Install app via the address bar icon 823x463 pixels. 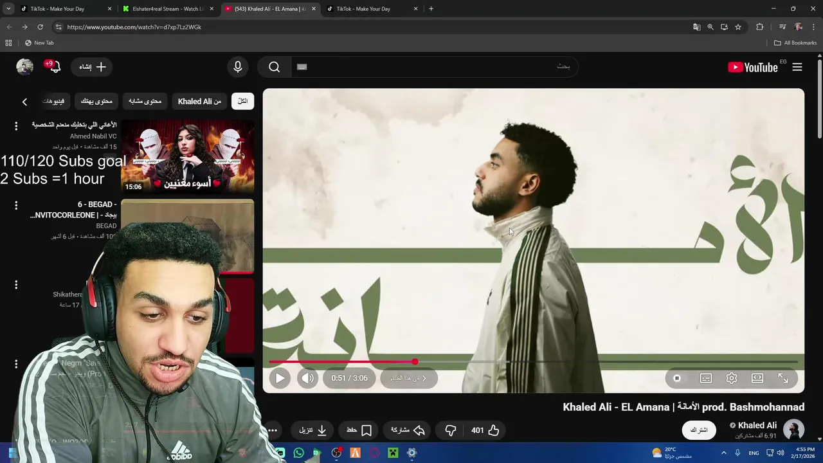[724, 27]
